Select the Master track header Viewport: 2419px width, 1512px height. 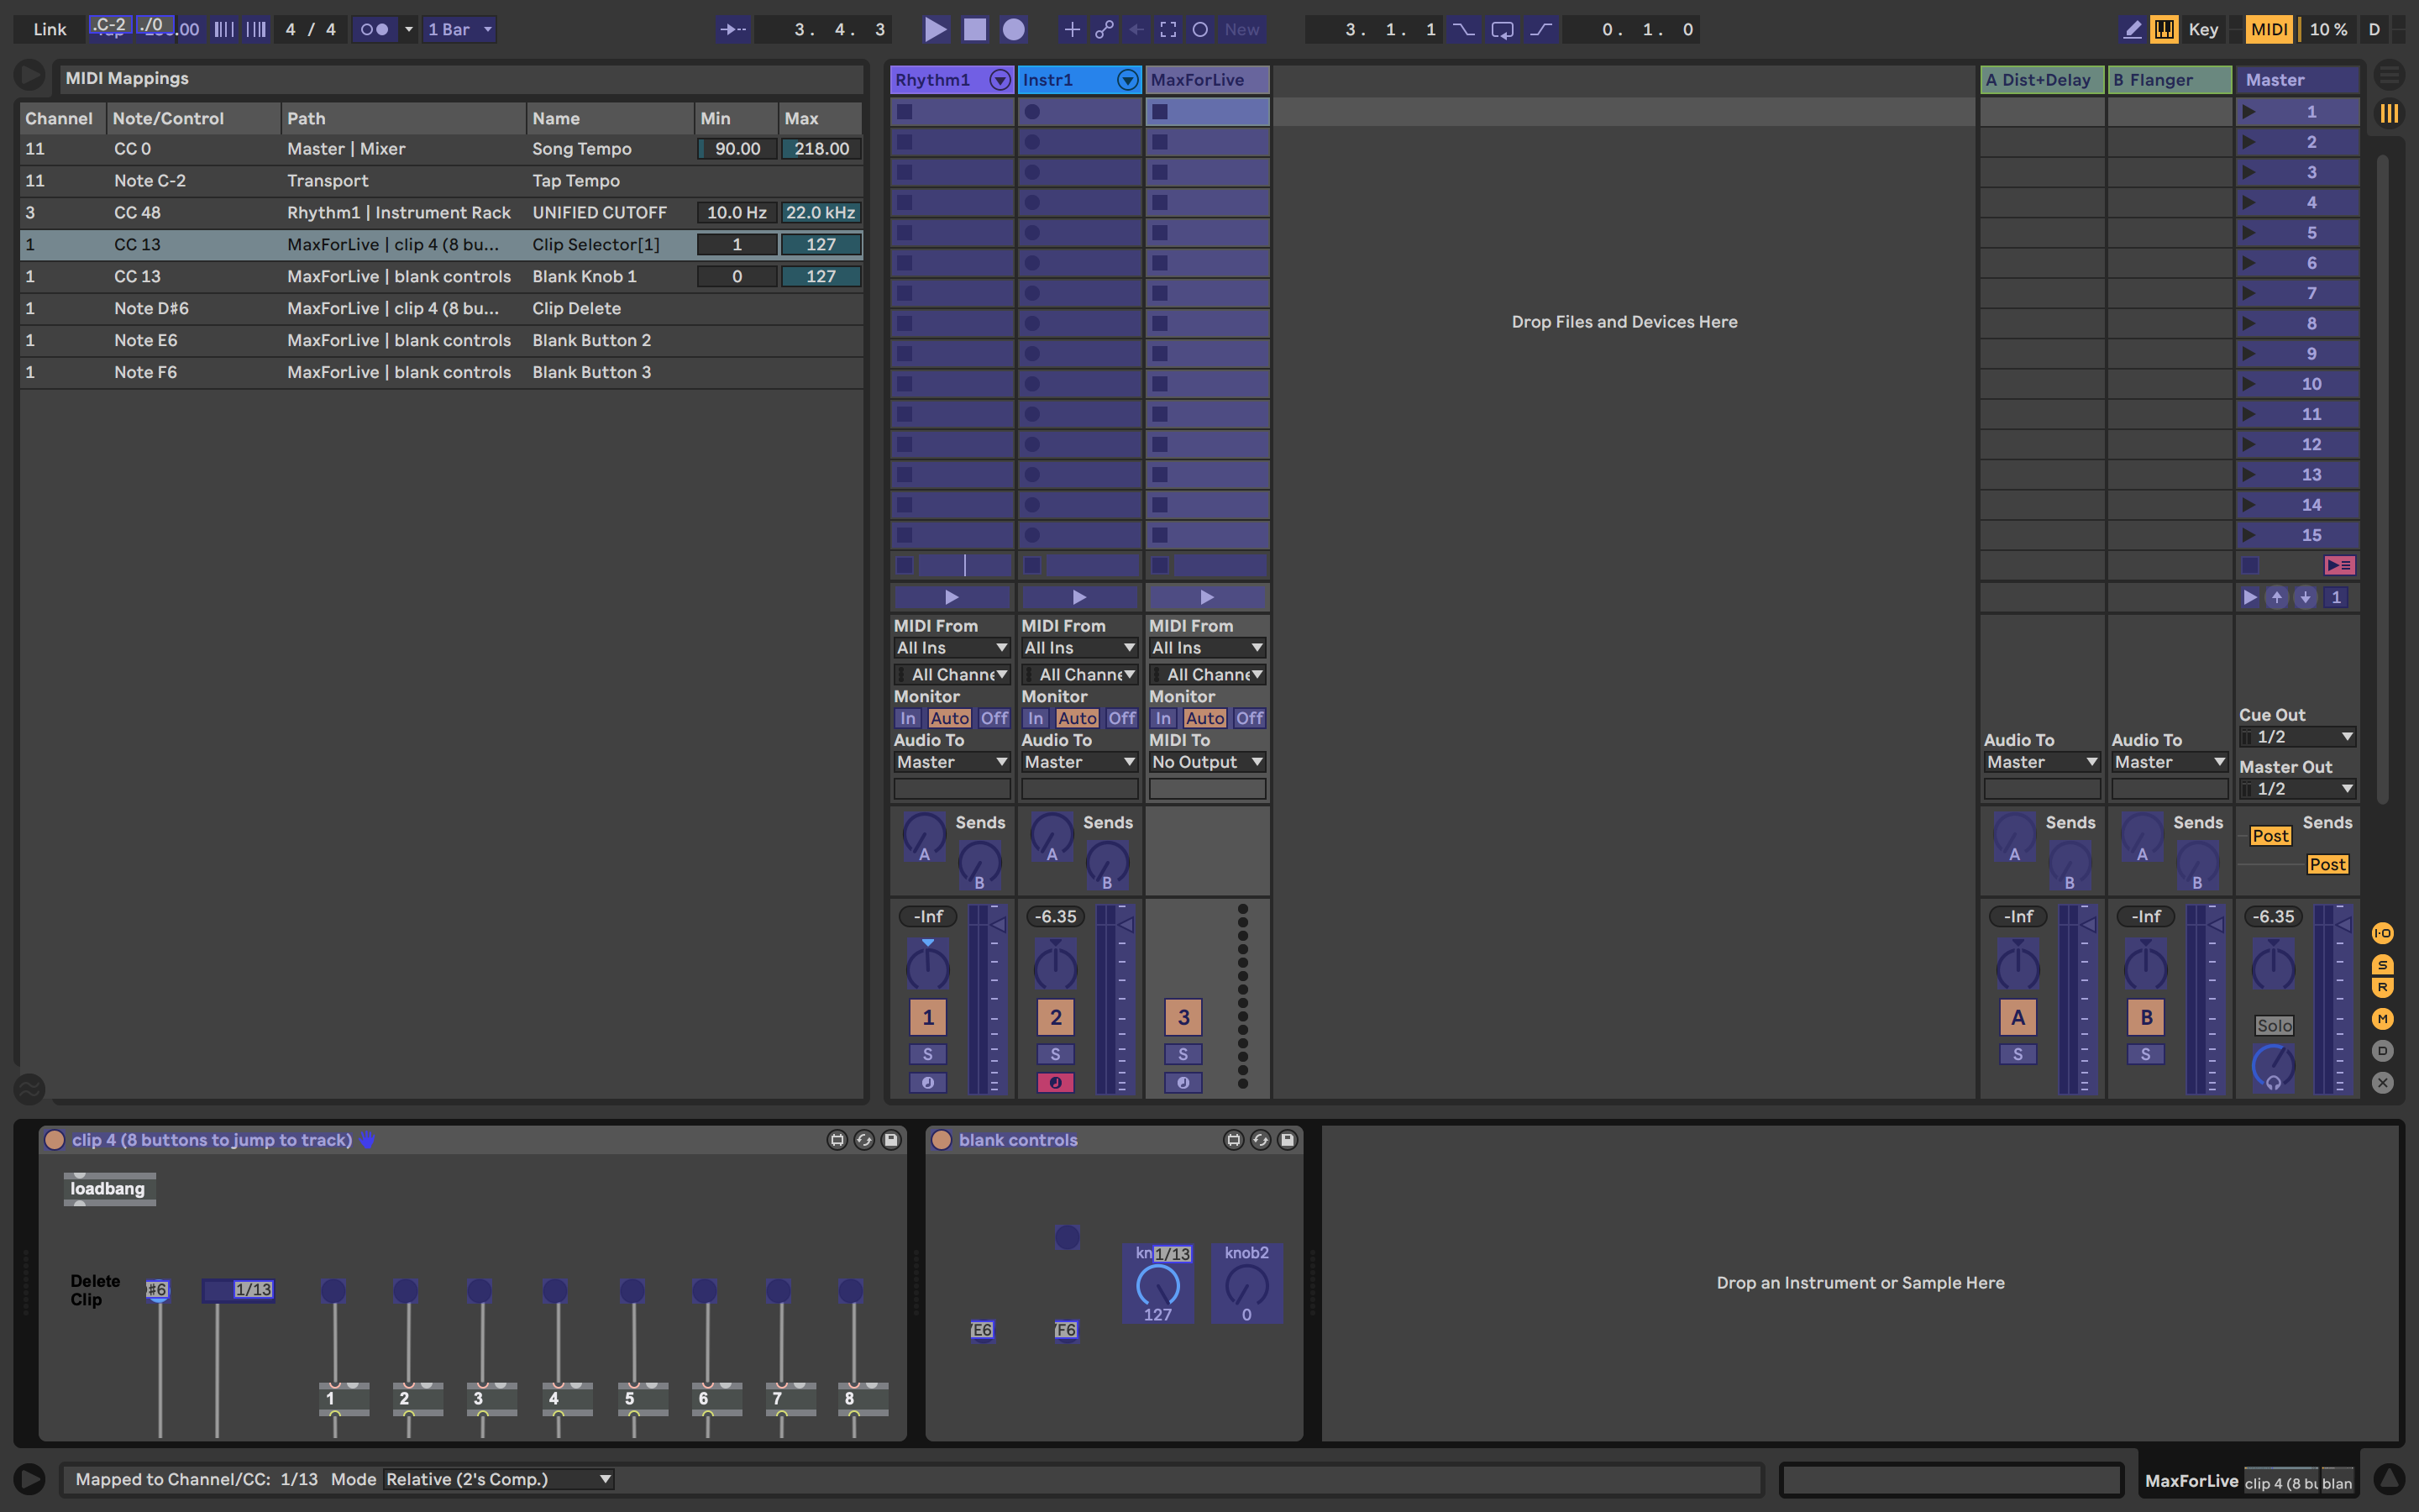click(x=2298, y=80)
